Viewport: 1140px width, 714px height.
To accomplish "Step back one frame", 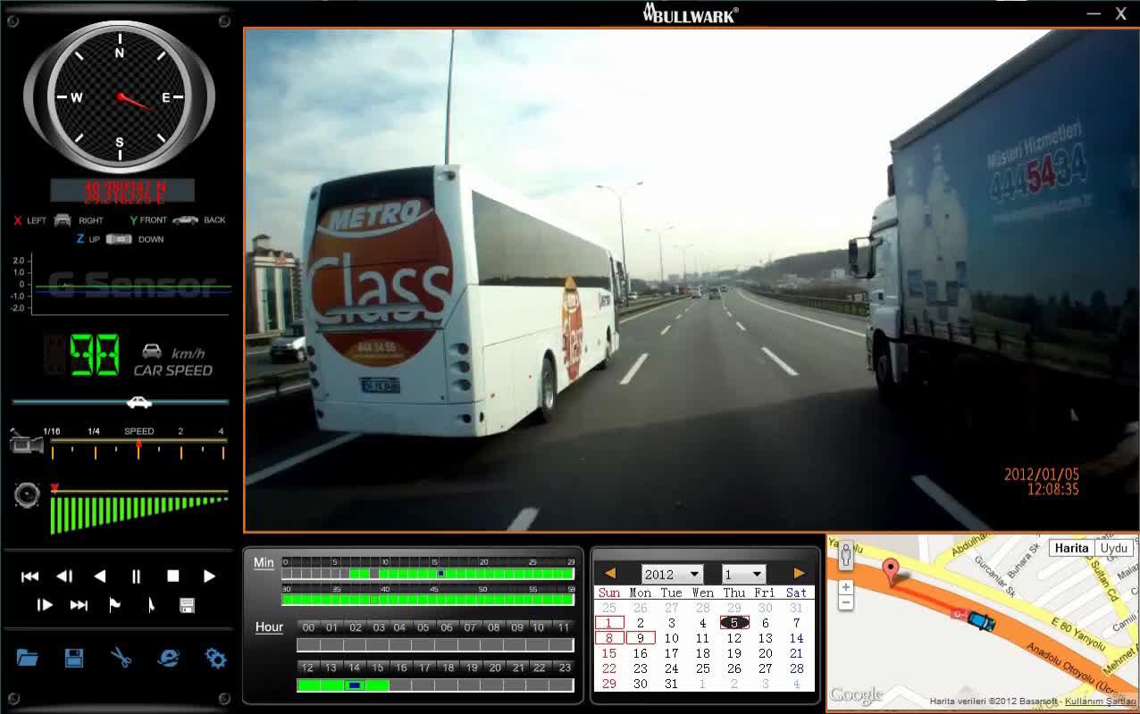I will pyautogui.click(x=64, y=577).
